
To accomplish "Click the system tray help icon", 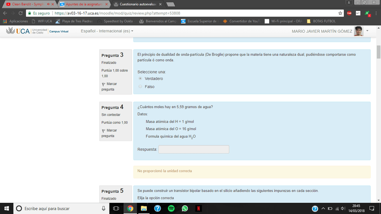I will tap(315, 209).
